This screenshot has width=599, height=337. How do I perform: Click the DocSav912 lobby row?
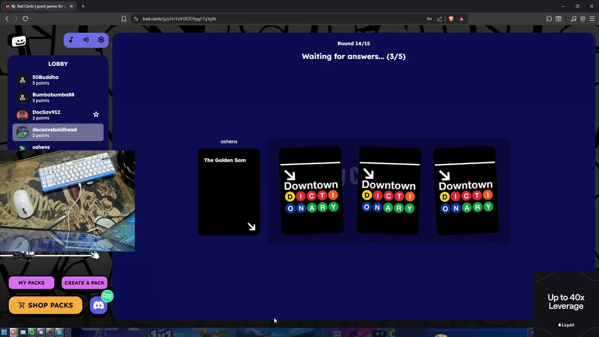point(58,115)
